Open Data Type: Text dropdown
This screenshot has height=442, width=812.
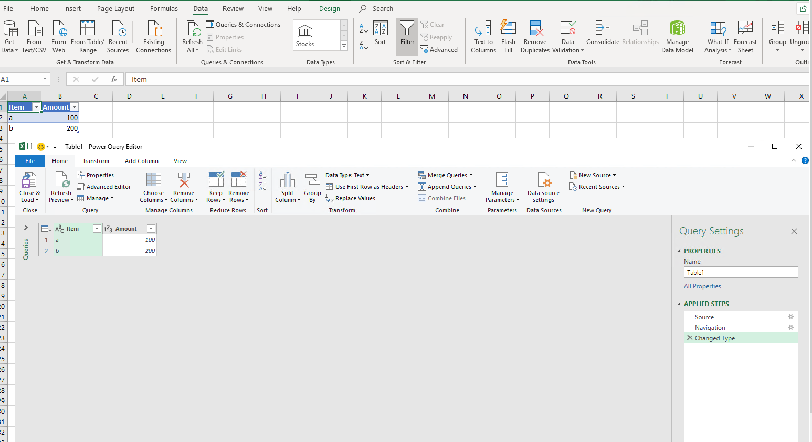tap(347, 175)
